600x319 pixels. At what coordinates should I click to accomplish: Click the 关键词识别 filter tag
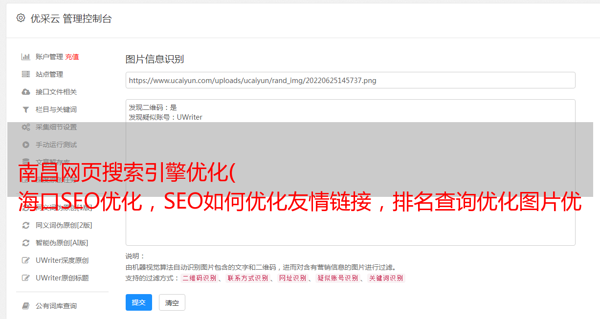point(386,278)
